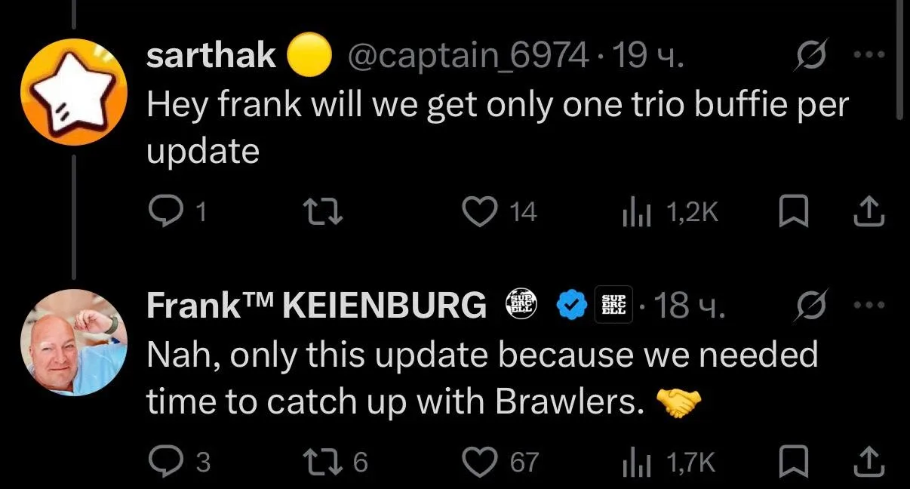Image resolution: width=910 pixels, height=489 pixels.
Task: Open more options for Frank's reply
Action: pyautogui.click(x=869, y=305)
